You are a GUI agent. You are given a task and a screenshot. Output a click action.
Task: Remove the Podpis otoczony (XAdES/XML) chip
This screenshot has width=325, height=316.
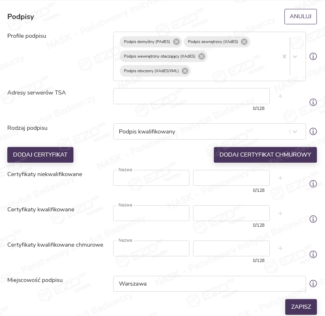tap(185, 71)
